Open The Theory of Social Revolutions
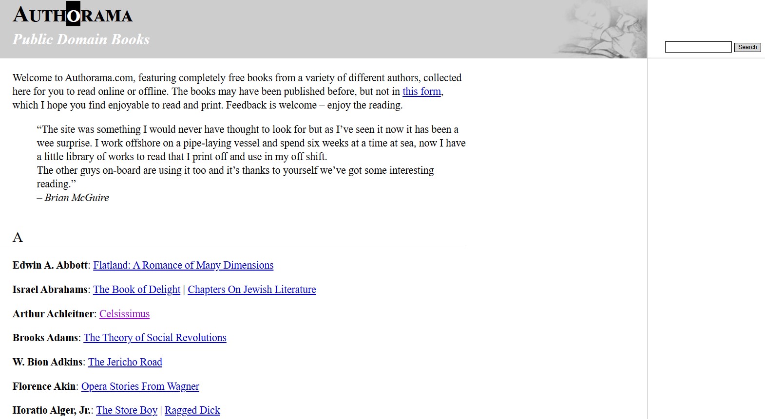The width and height of the screenshot is (765, 419). [155, 338]
